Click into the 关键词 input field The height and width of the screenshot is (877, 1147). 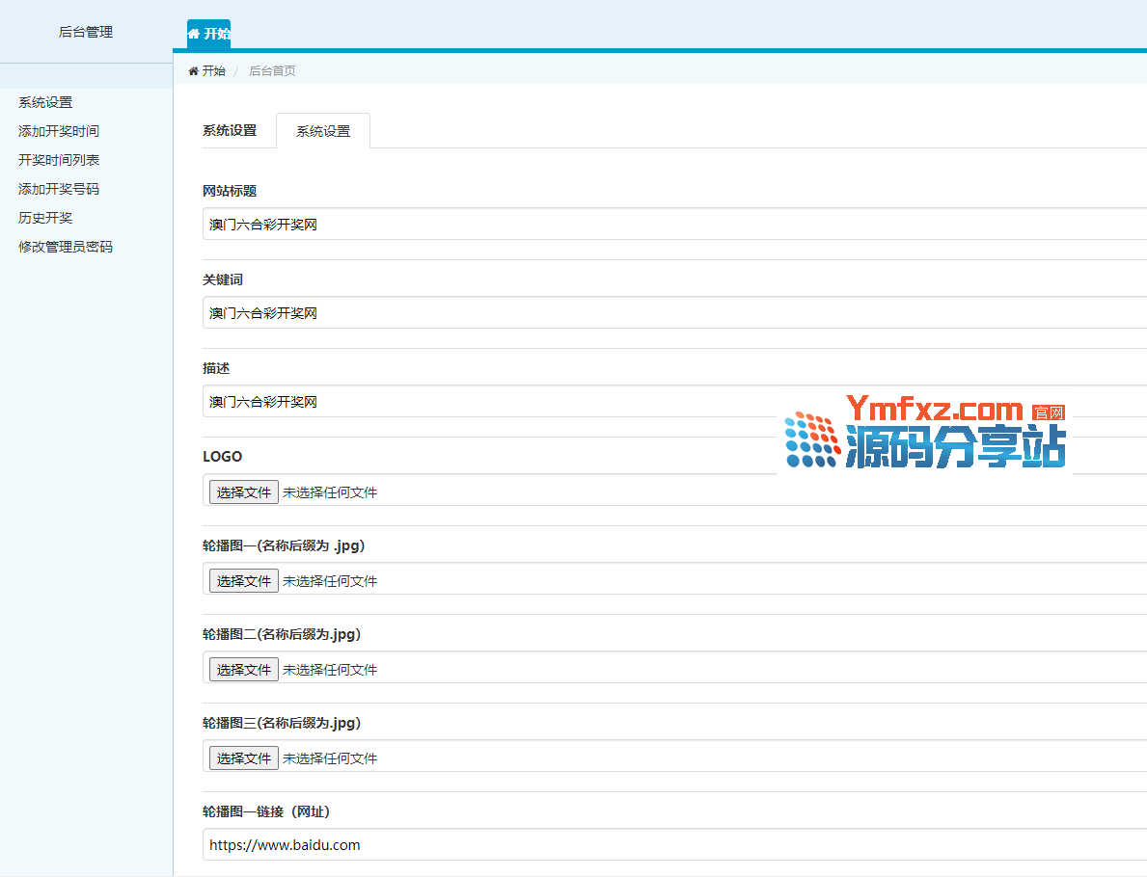[x=673, y=313]
